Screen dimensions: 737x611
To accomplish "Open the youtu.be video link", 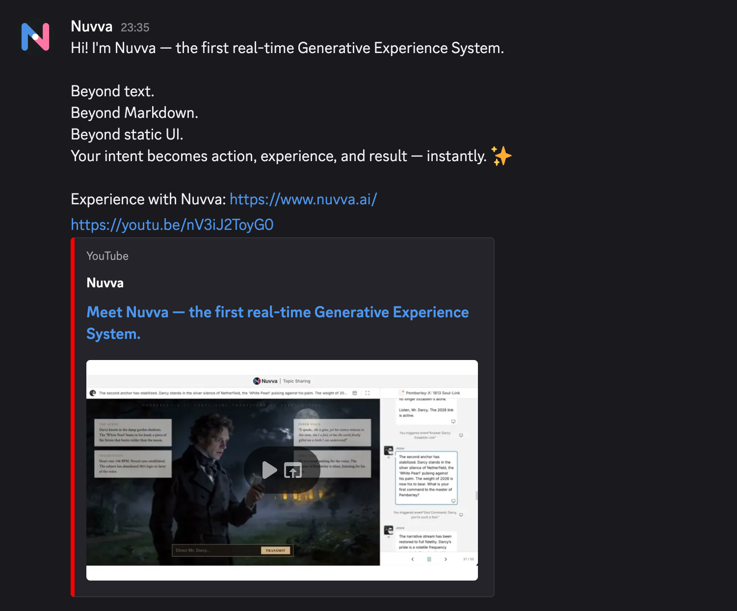I will (x=172, y=225).
